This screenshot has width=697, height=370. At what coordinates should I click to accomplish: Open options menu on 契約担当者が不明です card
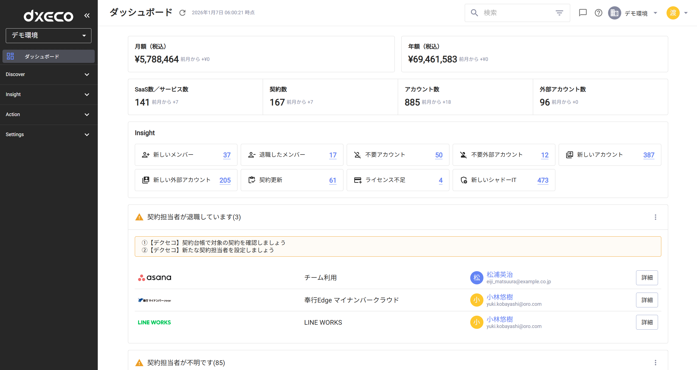pyautogui.click(x=655, y=363)
